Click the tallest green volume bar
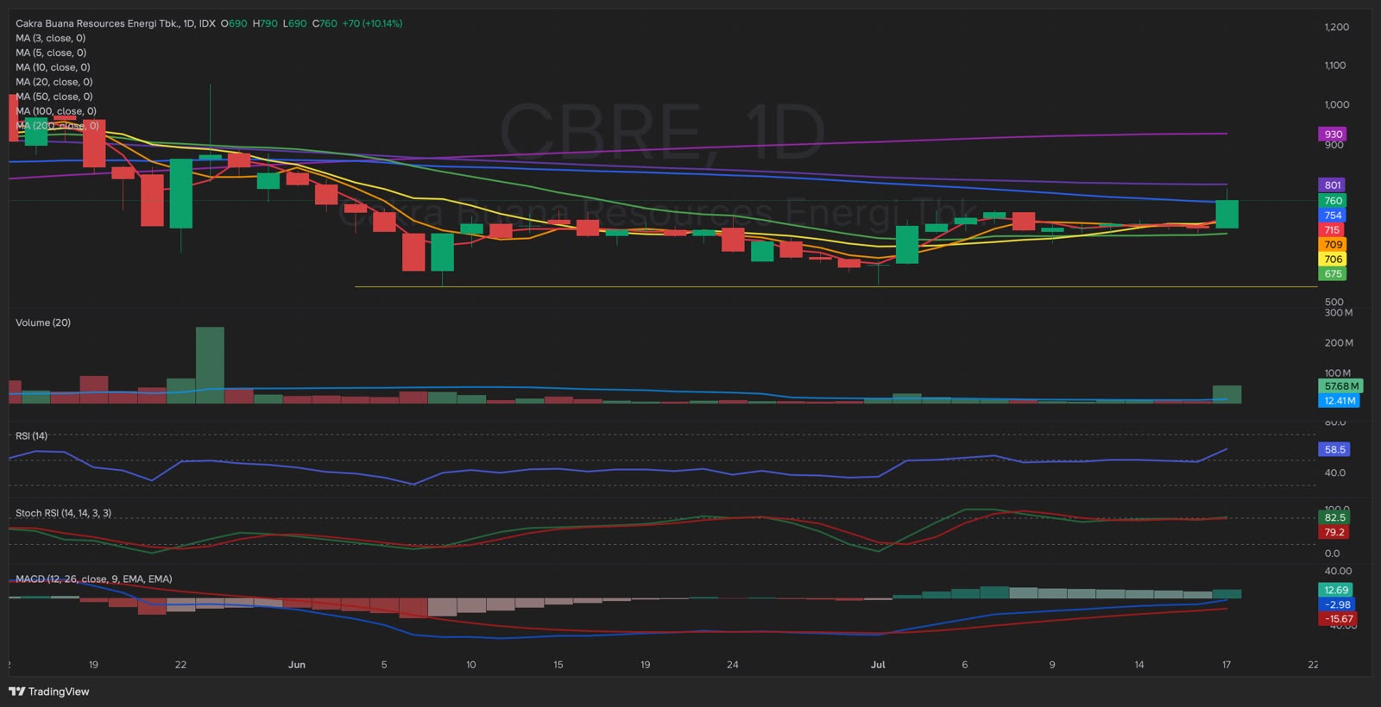1381x707 pixels. pos(210,366)
